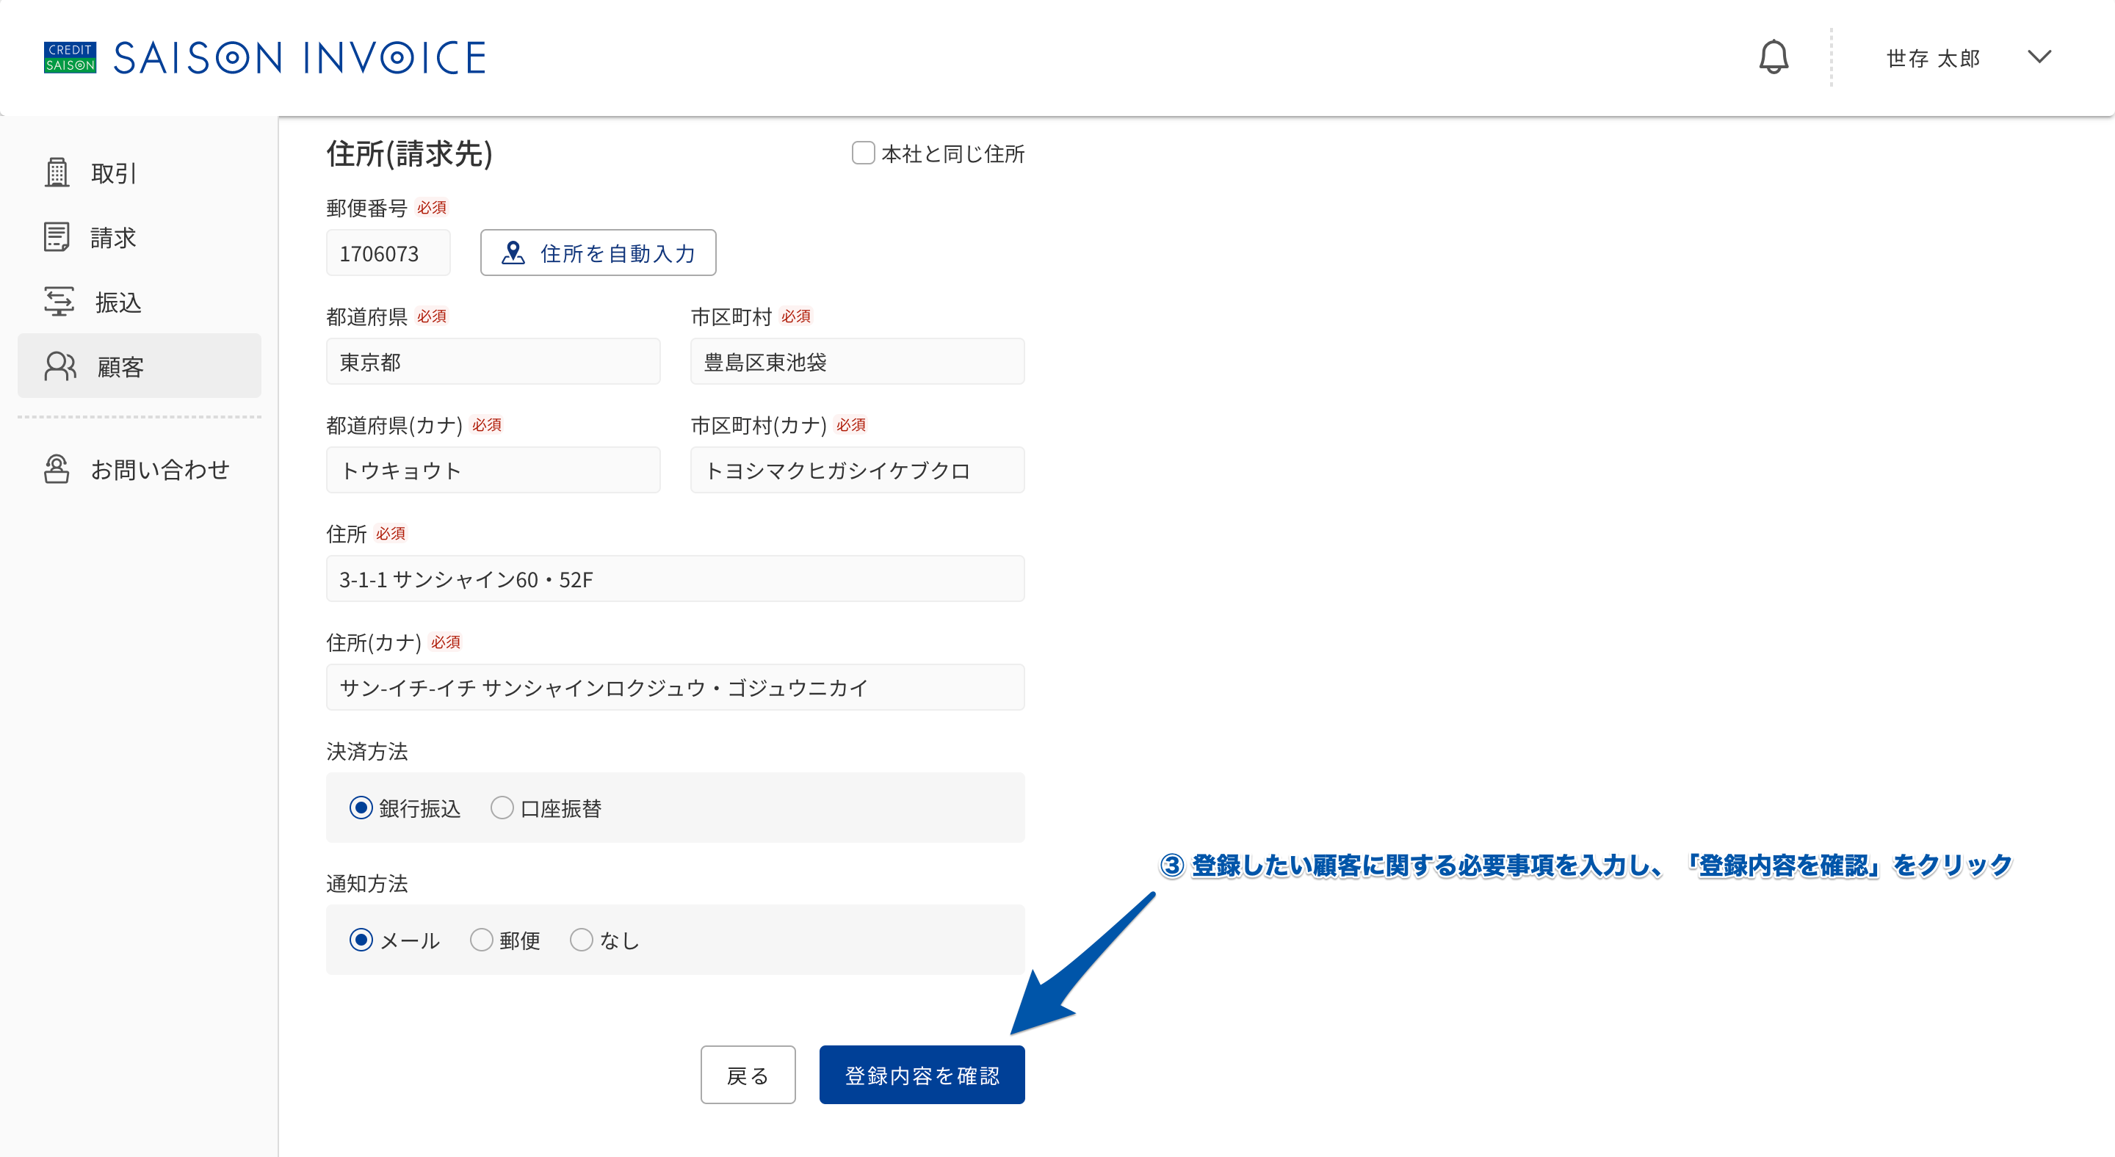The image size is (2115, 1157).
Task: Click the 振込 transfer icon in sidebar
Action: coord(58,302)
